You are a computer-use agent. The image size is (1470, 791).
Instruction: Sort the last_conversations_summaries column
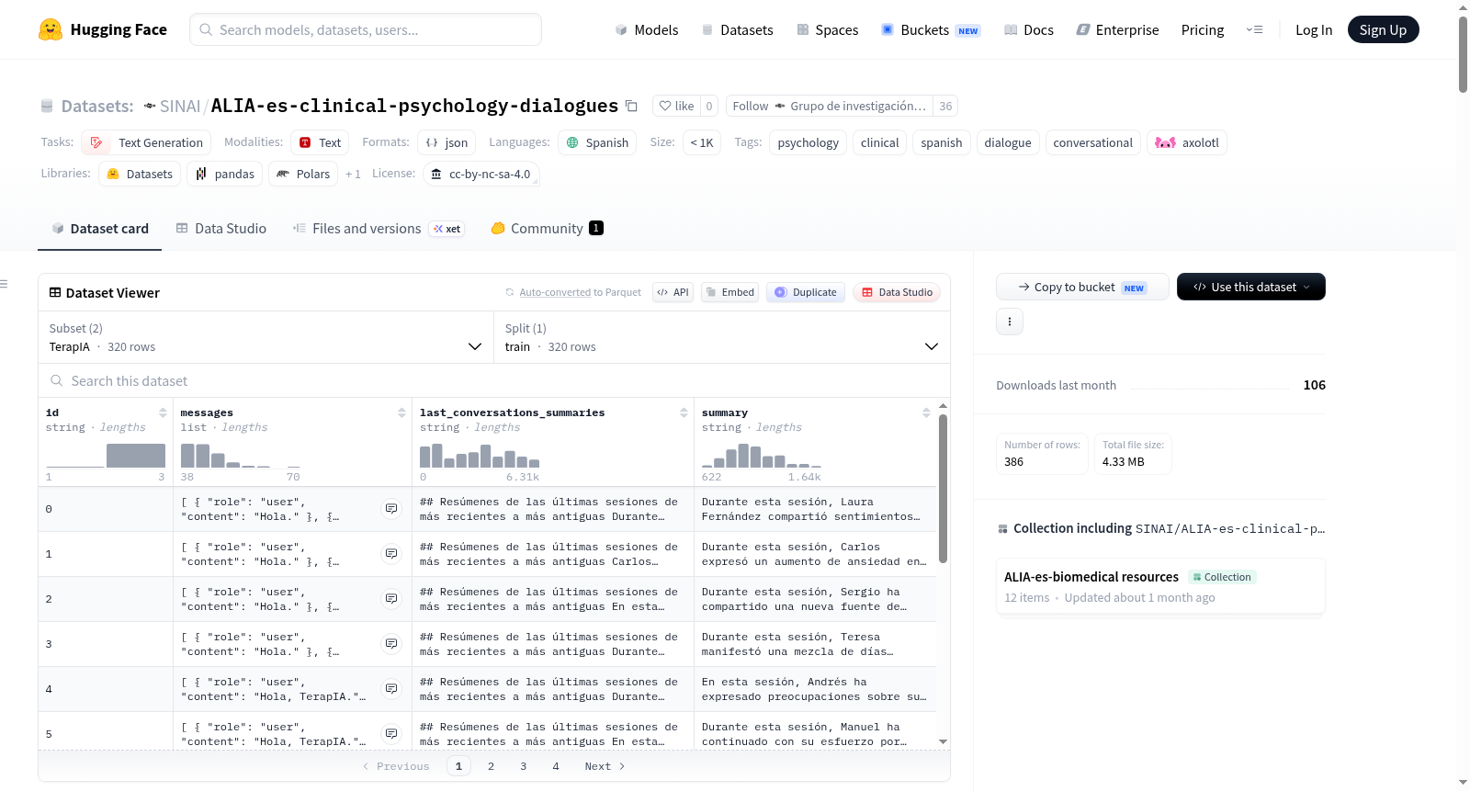684,412
